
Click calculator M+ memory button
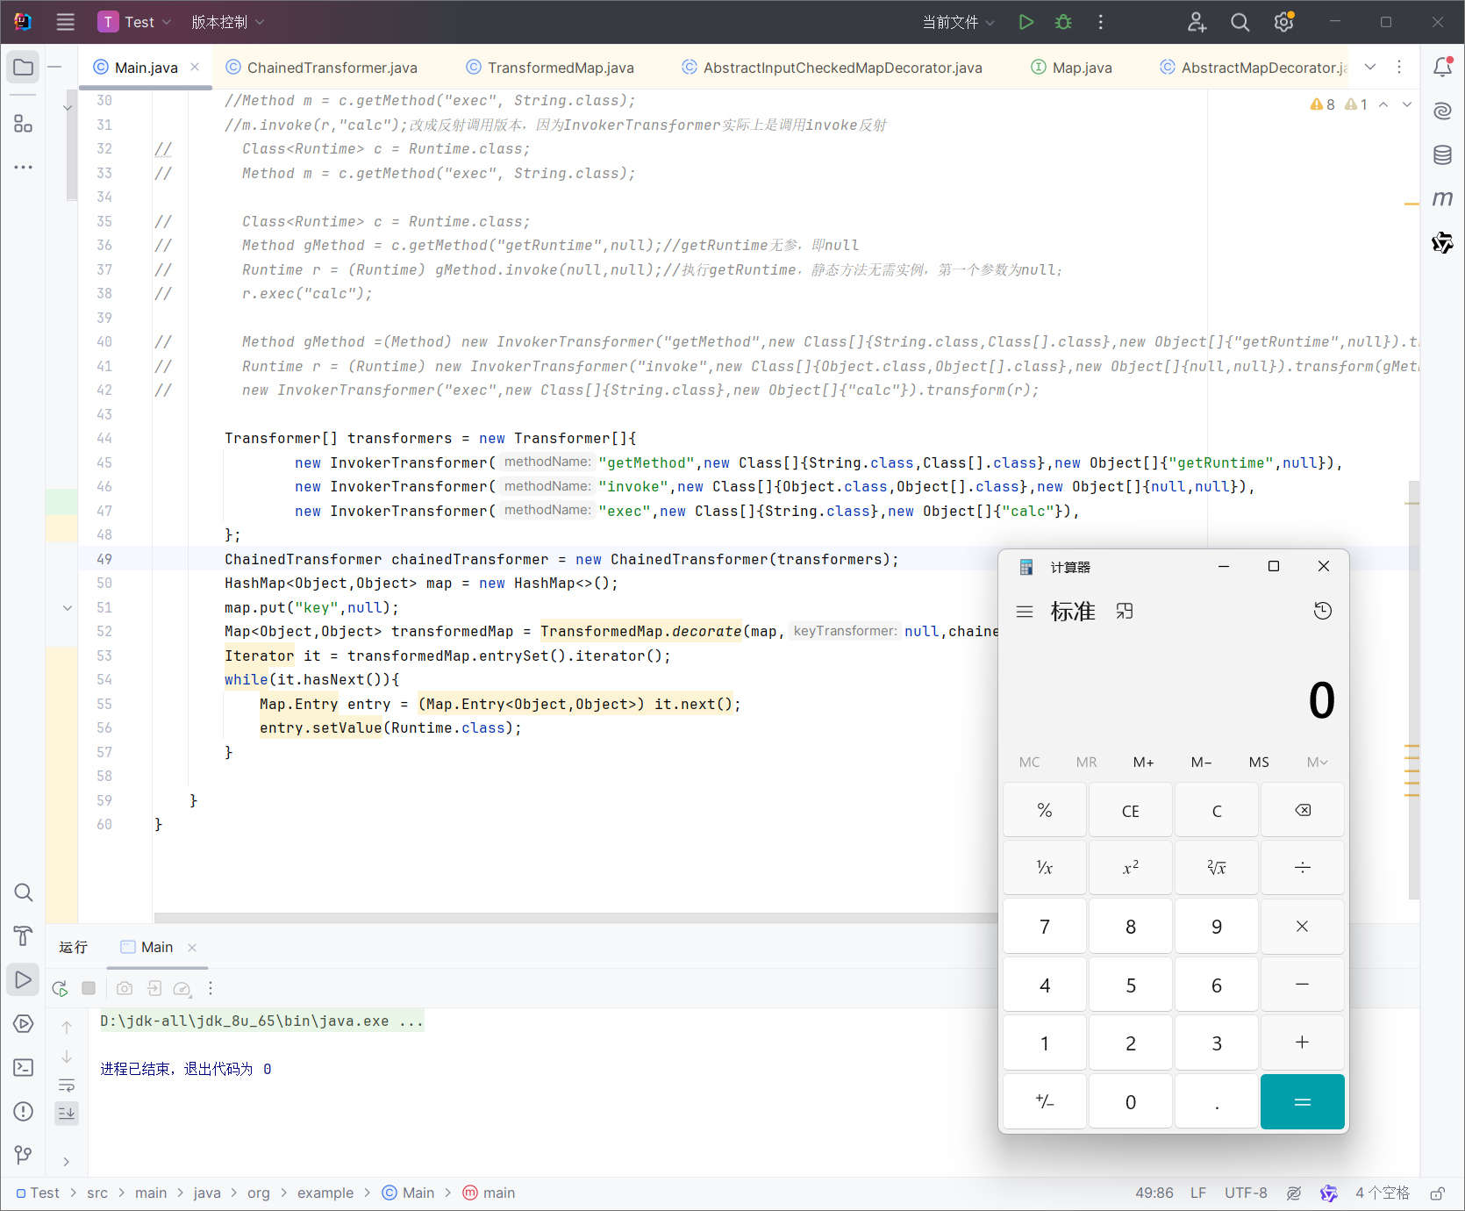tap(1143, 762)
